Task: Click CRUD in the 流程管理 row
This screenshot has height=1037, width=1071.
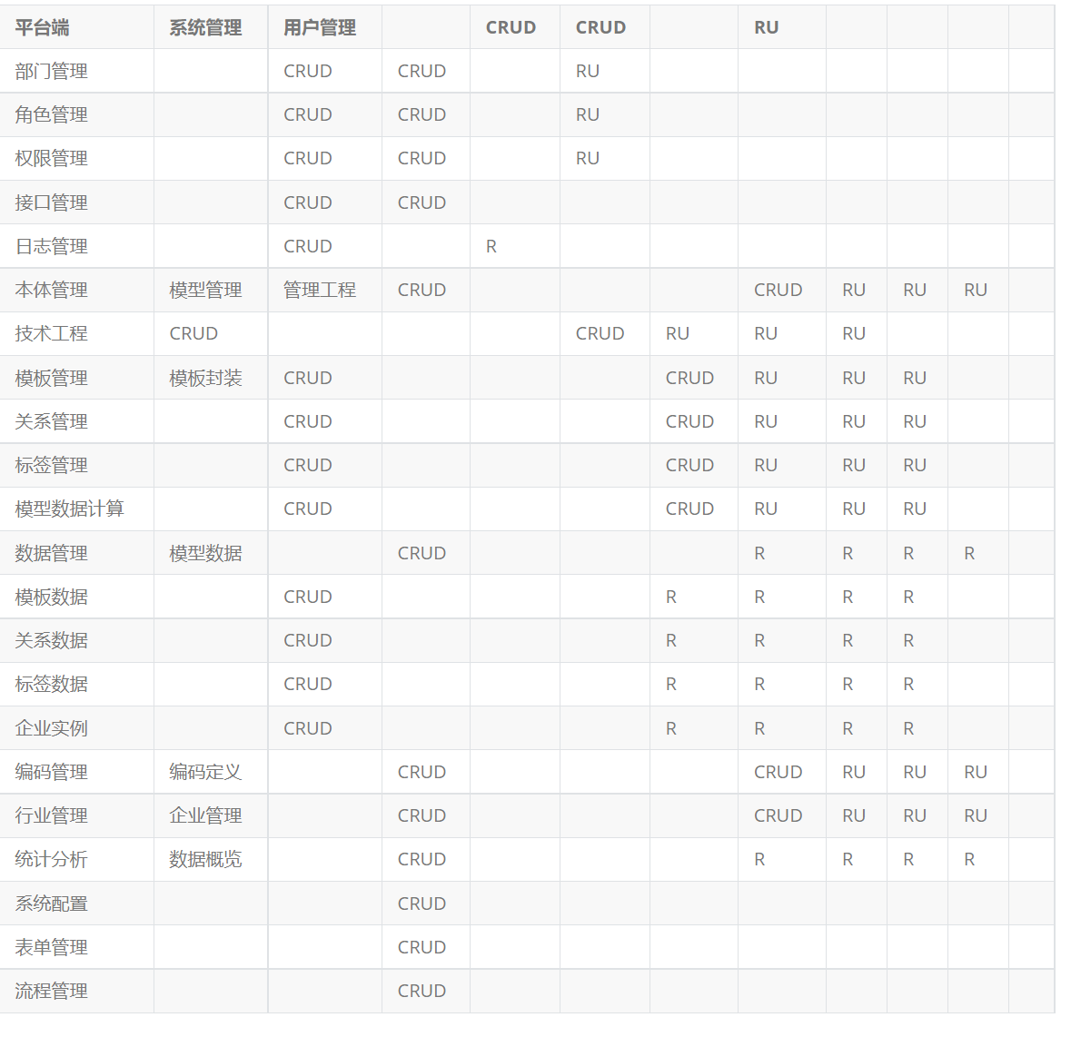Action: point(421,991)
